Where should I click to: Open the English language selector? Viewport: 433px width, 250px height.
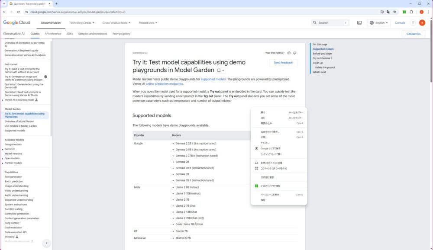(378, 22)
